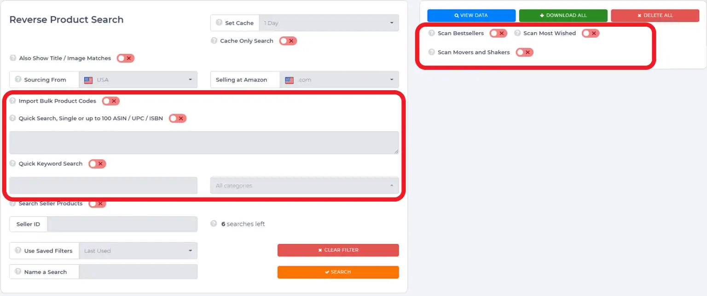Click the orange Search button
Screen dimensions: 707x296
tap(338, 272)
